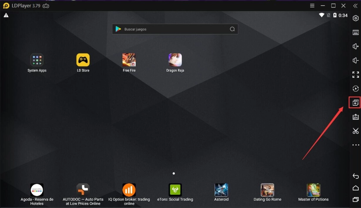Install APK from sidebar icon
This screenshot has width=361, height=208.
(356, 117)
